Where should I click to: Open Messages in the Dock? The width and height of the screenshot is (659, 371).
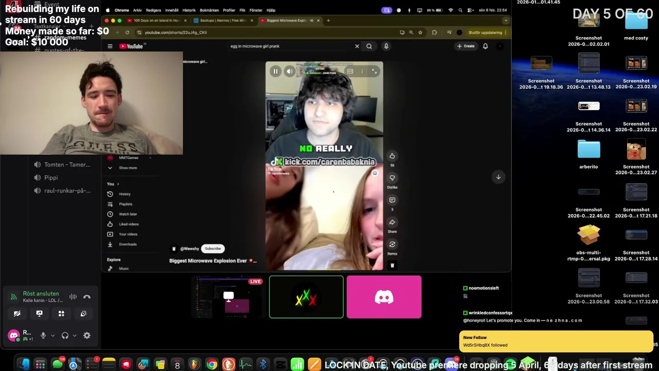57,365
